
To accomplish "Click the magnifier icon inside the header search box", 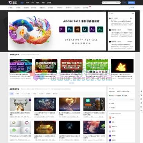I will click(103, 3).
